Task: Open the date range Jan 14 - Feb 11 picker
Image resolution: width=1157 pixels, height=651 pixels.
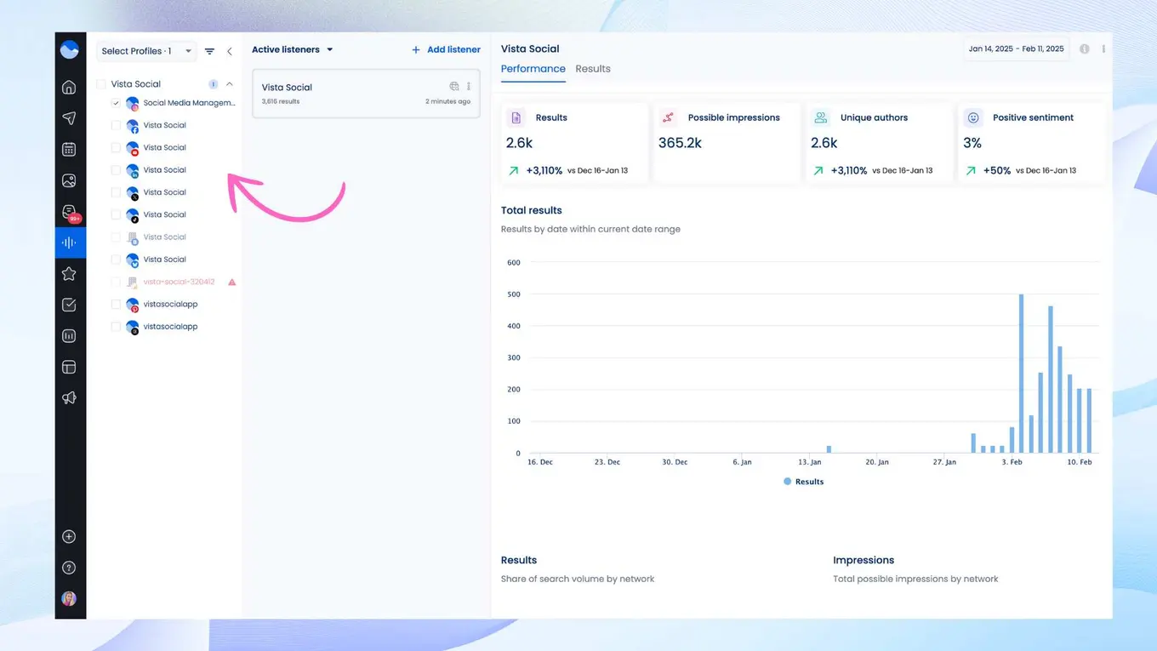Action: [1016, 49]
